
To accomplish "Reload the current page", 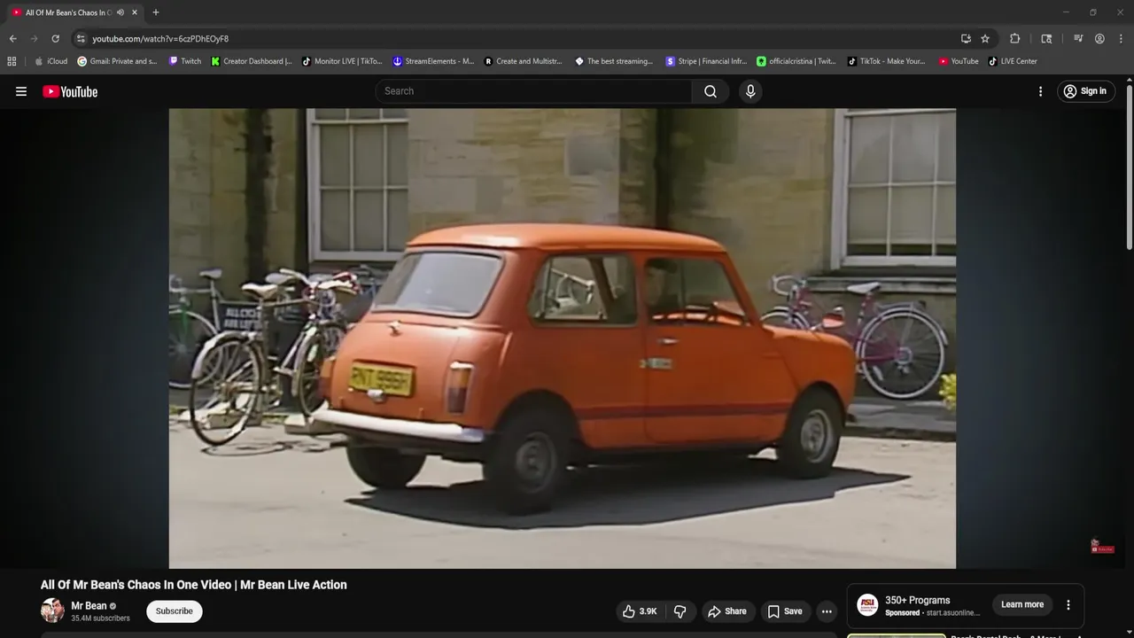I will tap(55, 39).
